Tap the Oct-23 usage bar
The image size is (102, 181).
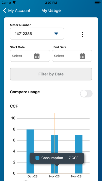pyautogui.click(x=30, y=151)
